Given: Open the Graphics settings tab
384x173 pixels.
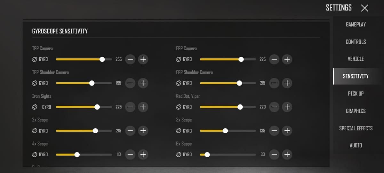Looking at the screenshot, I should point(356,111).
